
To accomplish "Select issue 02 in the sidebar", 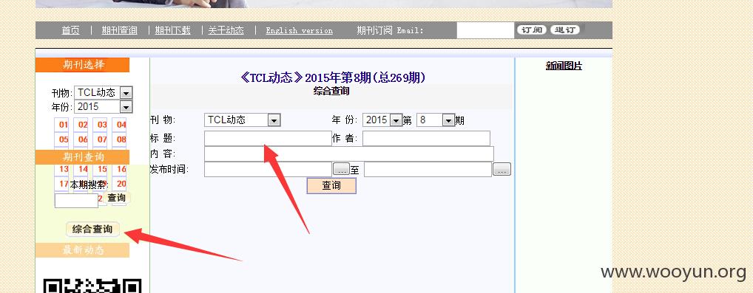I will pos(83,125).
